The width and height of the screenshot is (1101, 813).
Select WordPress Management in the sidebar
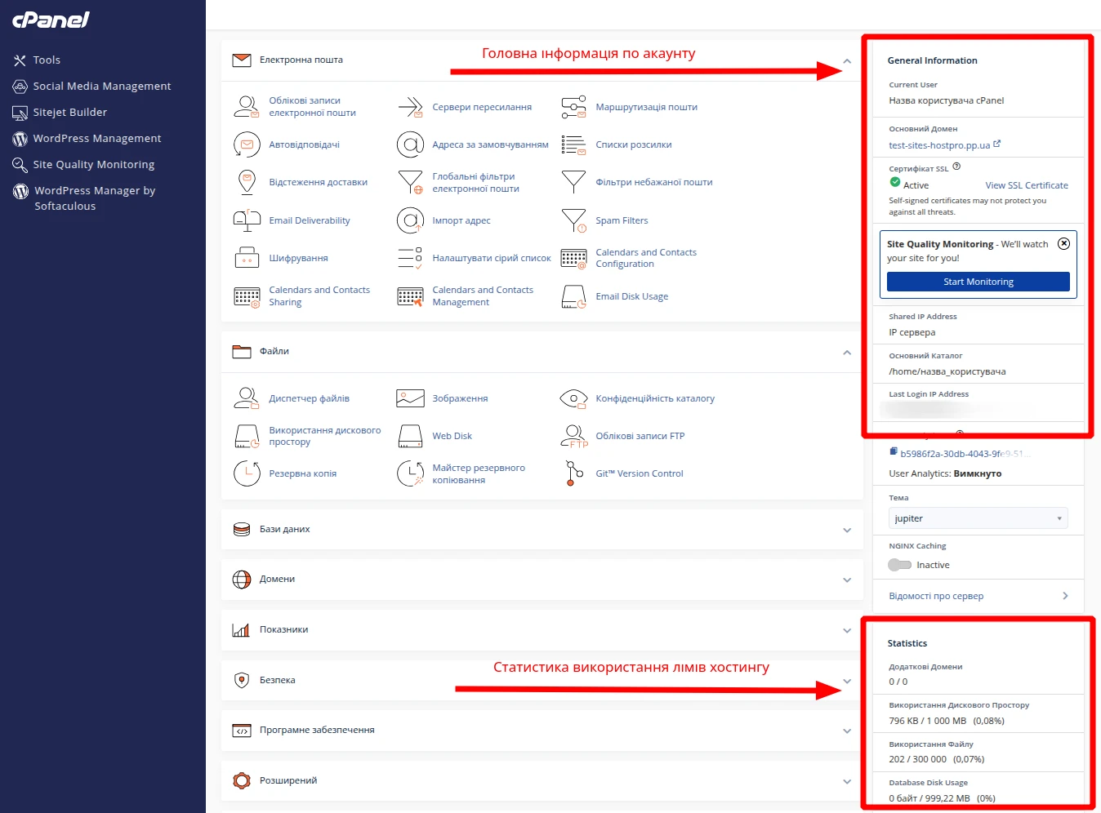(x=96, y=138)
